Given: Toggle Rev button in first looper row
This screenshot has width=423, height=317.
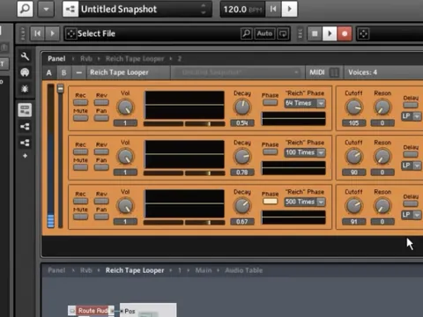Looking at the screenshot, I should pos(101,102).
